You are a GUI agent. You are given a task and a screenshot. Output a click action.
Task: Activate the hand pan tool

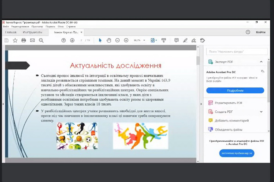[x=109, y=40]
